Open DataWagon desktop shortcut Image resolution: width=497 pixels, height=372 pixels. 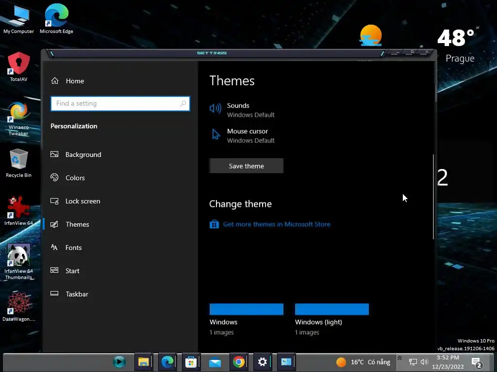coord(18,307)
